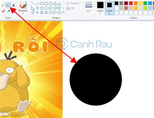Open the shape Fill dropdown
154x118 pixels.
tap(71, 8)
